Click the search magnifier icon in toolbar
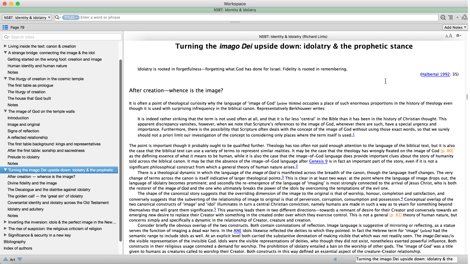Viewport: 470px width, 264px height. point(58,18)
